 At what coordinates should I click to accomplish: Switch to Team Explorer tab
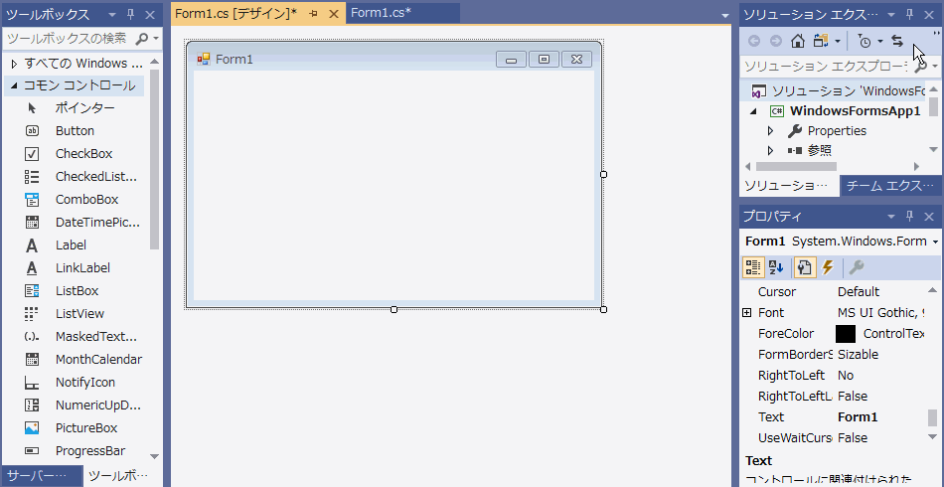point(891,186)
